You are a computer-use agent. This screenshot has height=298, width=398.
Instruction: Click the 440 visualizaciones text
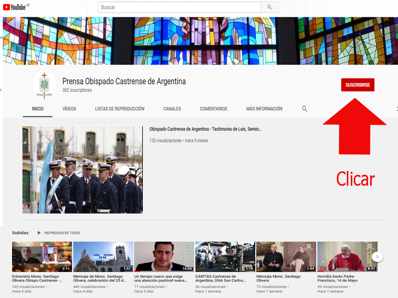coord(90,287)
